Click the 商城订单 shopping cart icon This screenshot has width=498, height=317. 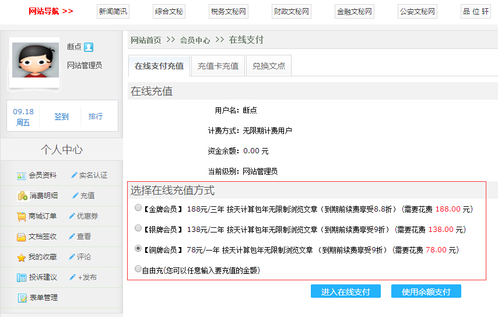point(22,216)
